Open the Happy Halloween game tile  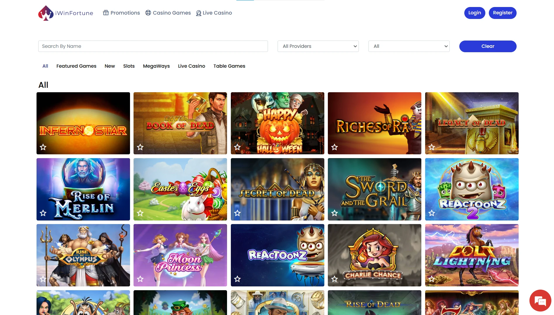[x=278, y=123]
